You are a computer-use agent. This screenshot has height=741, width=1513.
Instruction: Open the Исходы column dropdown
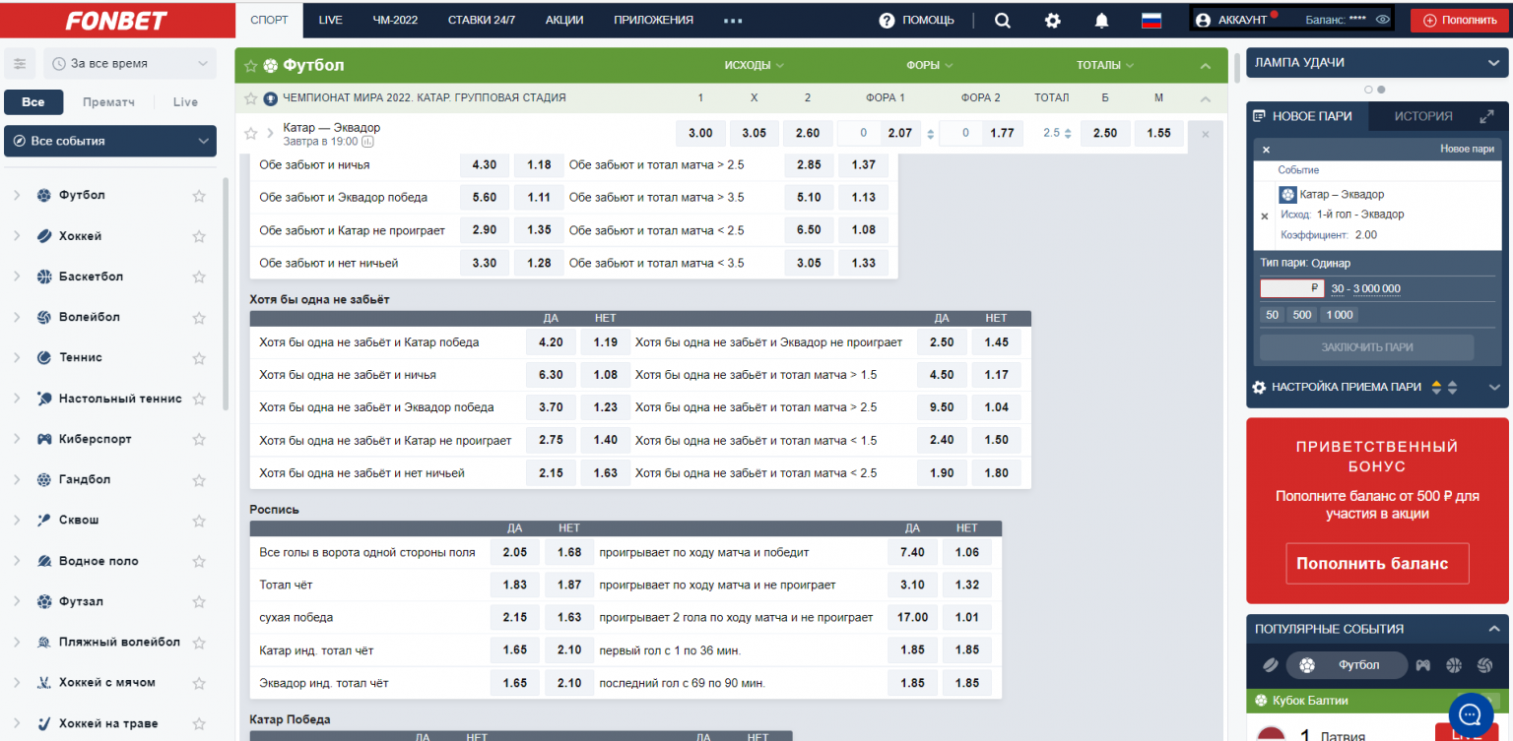pyautogui.click(x=755, y=66)
